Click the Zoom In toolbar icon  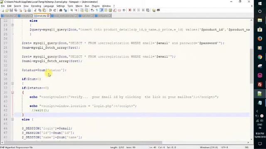coord(71,10)
